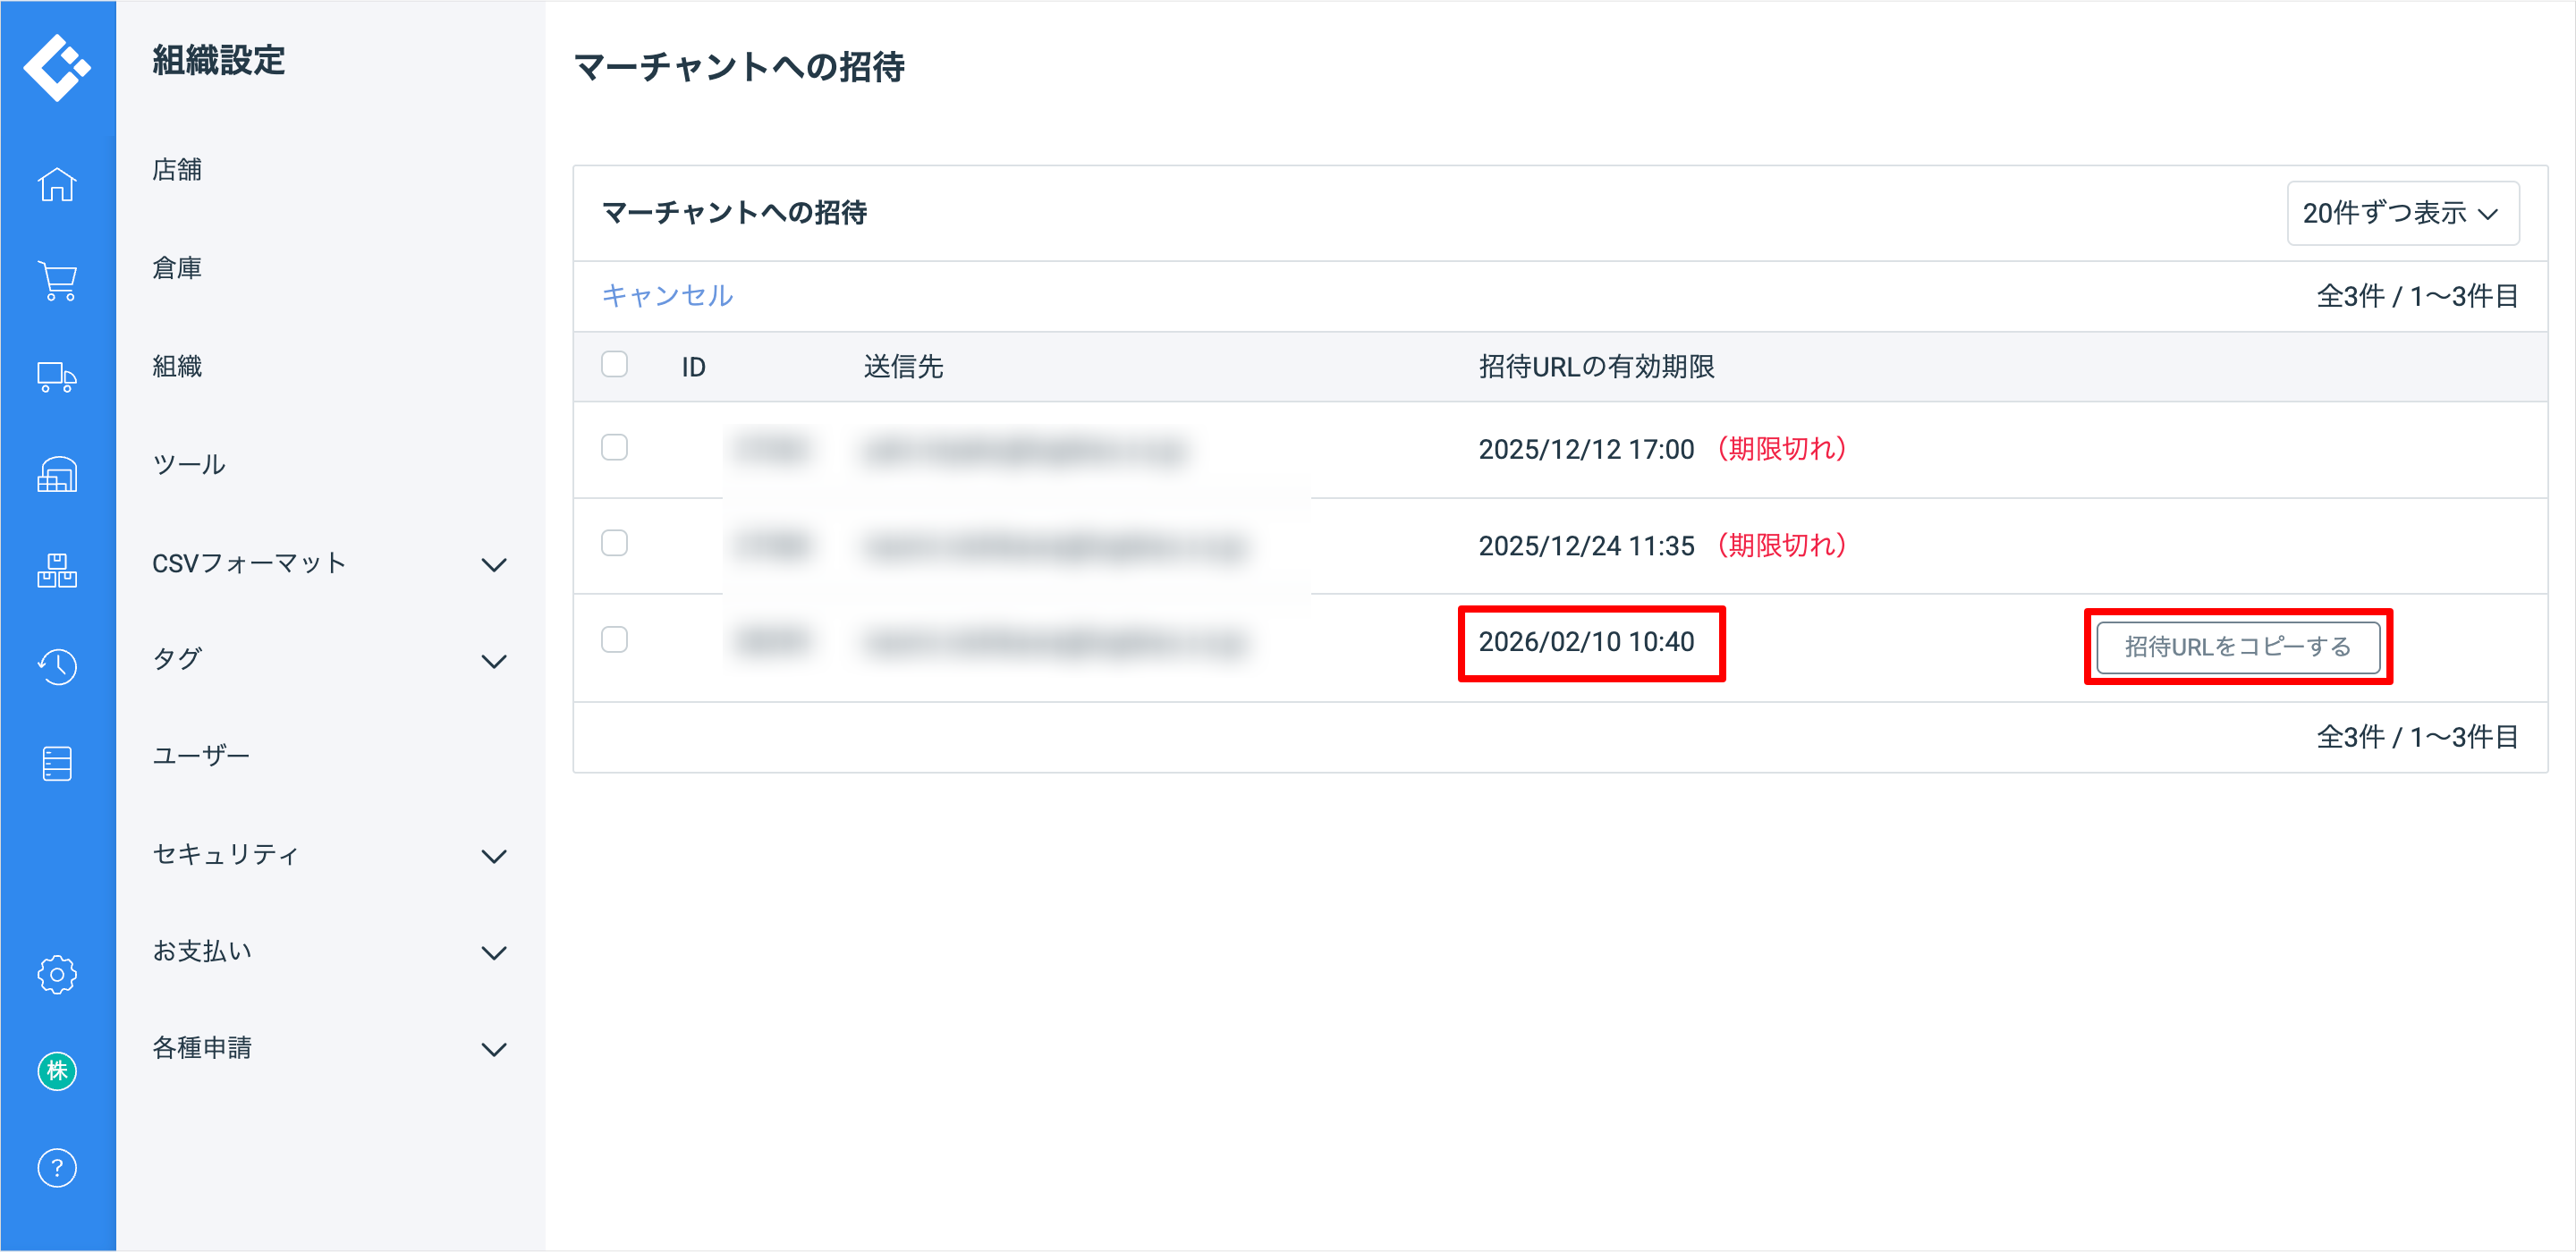Click the settings gear icon
The width and height of the screenshot is (2576, 1252).
pos(57,974)
